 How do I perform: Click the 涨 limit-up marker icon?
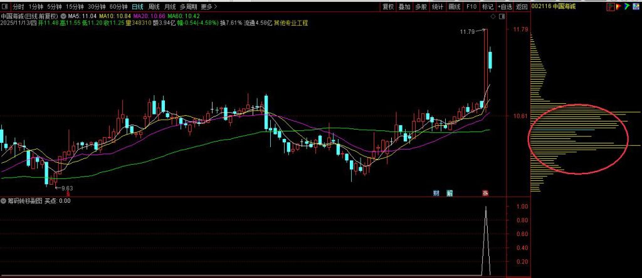click(x=486, y=193)
